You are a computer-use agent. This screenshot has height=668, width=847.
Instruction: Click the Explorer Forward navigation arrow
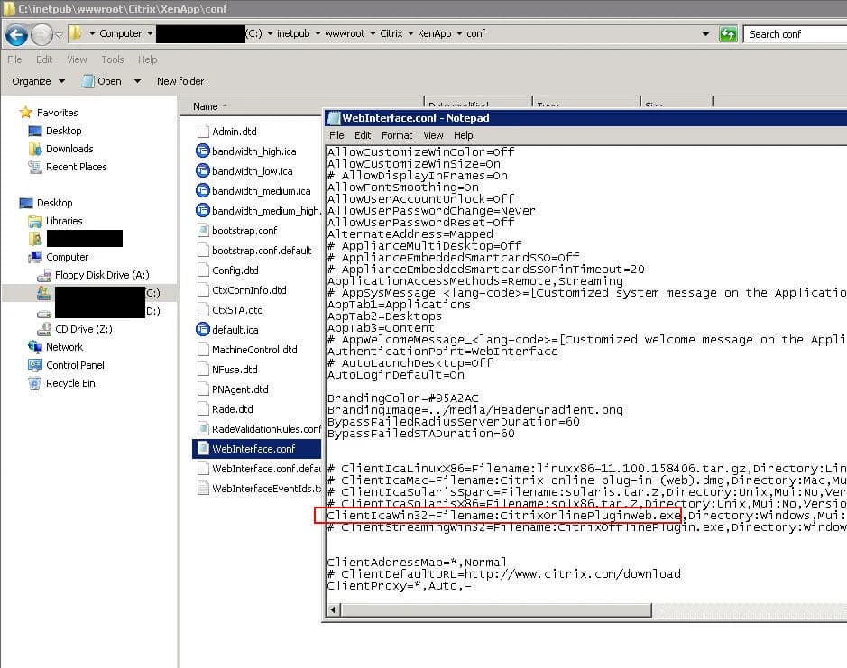(x=41, y=35)
